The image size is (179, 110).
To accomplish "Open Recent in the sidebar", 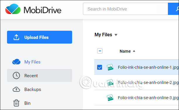I will [39, 75].
